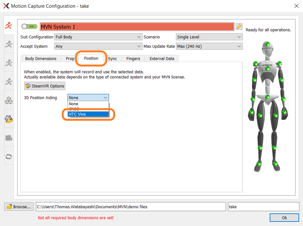This screenshot has width=303, height=226.
Task: Click the sync arrows icon in sidebar
Action: [x=9, y=156]
